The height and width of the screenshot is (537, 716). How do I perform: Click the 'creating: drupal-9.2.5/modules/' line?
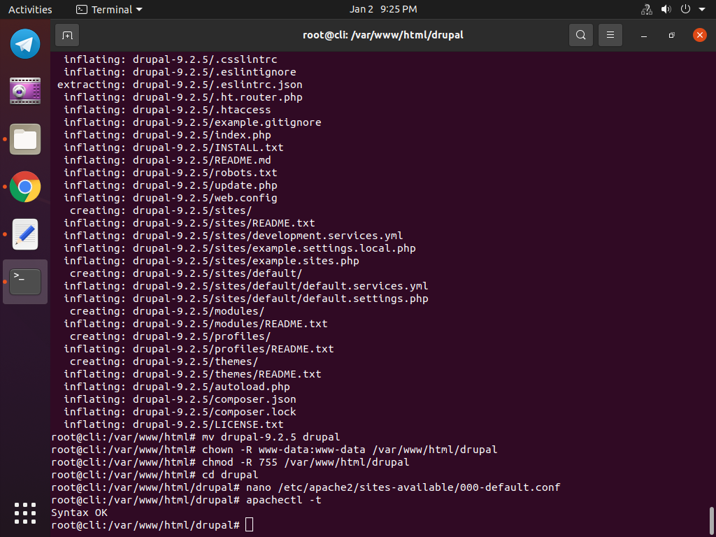[x=167, y=311]
